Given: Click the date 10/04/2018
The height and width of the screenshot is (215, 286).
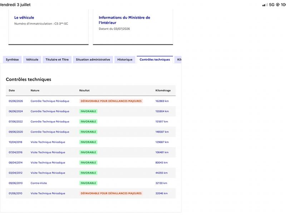Looking at the screenshot, I should click(x=15, y=142).
